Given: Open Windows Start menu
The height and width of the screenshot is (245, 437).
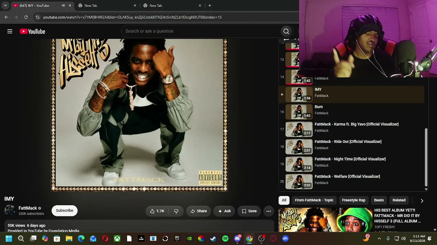Looking at the screenshot, I should (x=9, y=239).
